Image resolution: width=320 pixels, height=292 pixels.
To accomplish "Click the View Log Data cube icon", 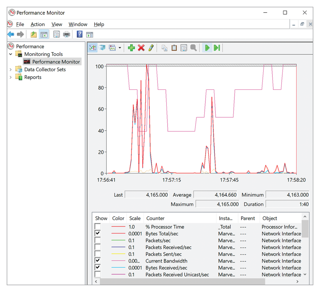I will coord(102,48).
